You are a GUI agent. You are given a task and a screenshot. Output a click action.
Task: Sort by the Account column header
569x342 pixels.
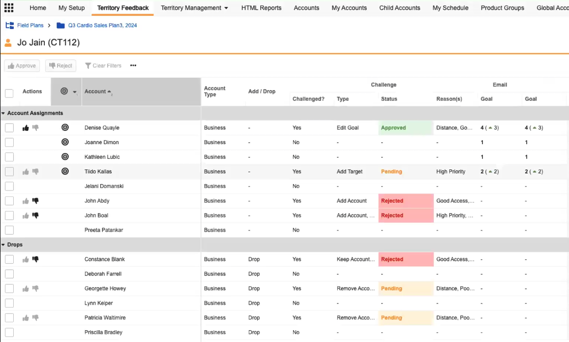click(95, 92)
